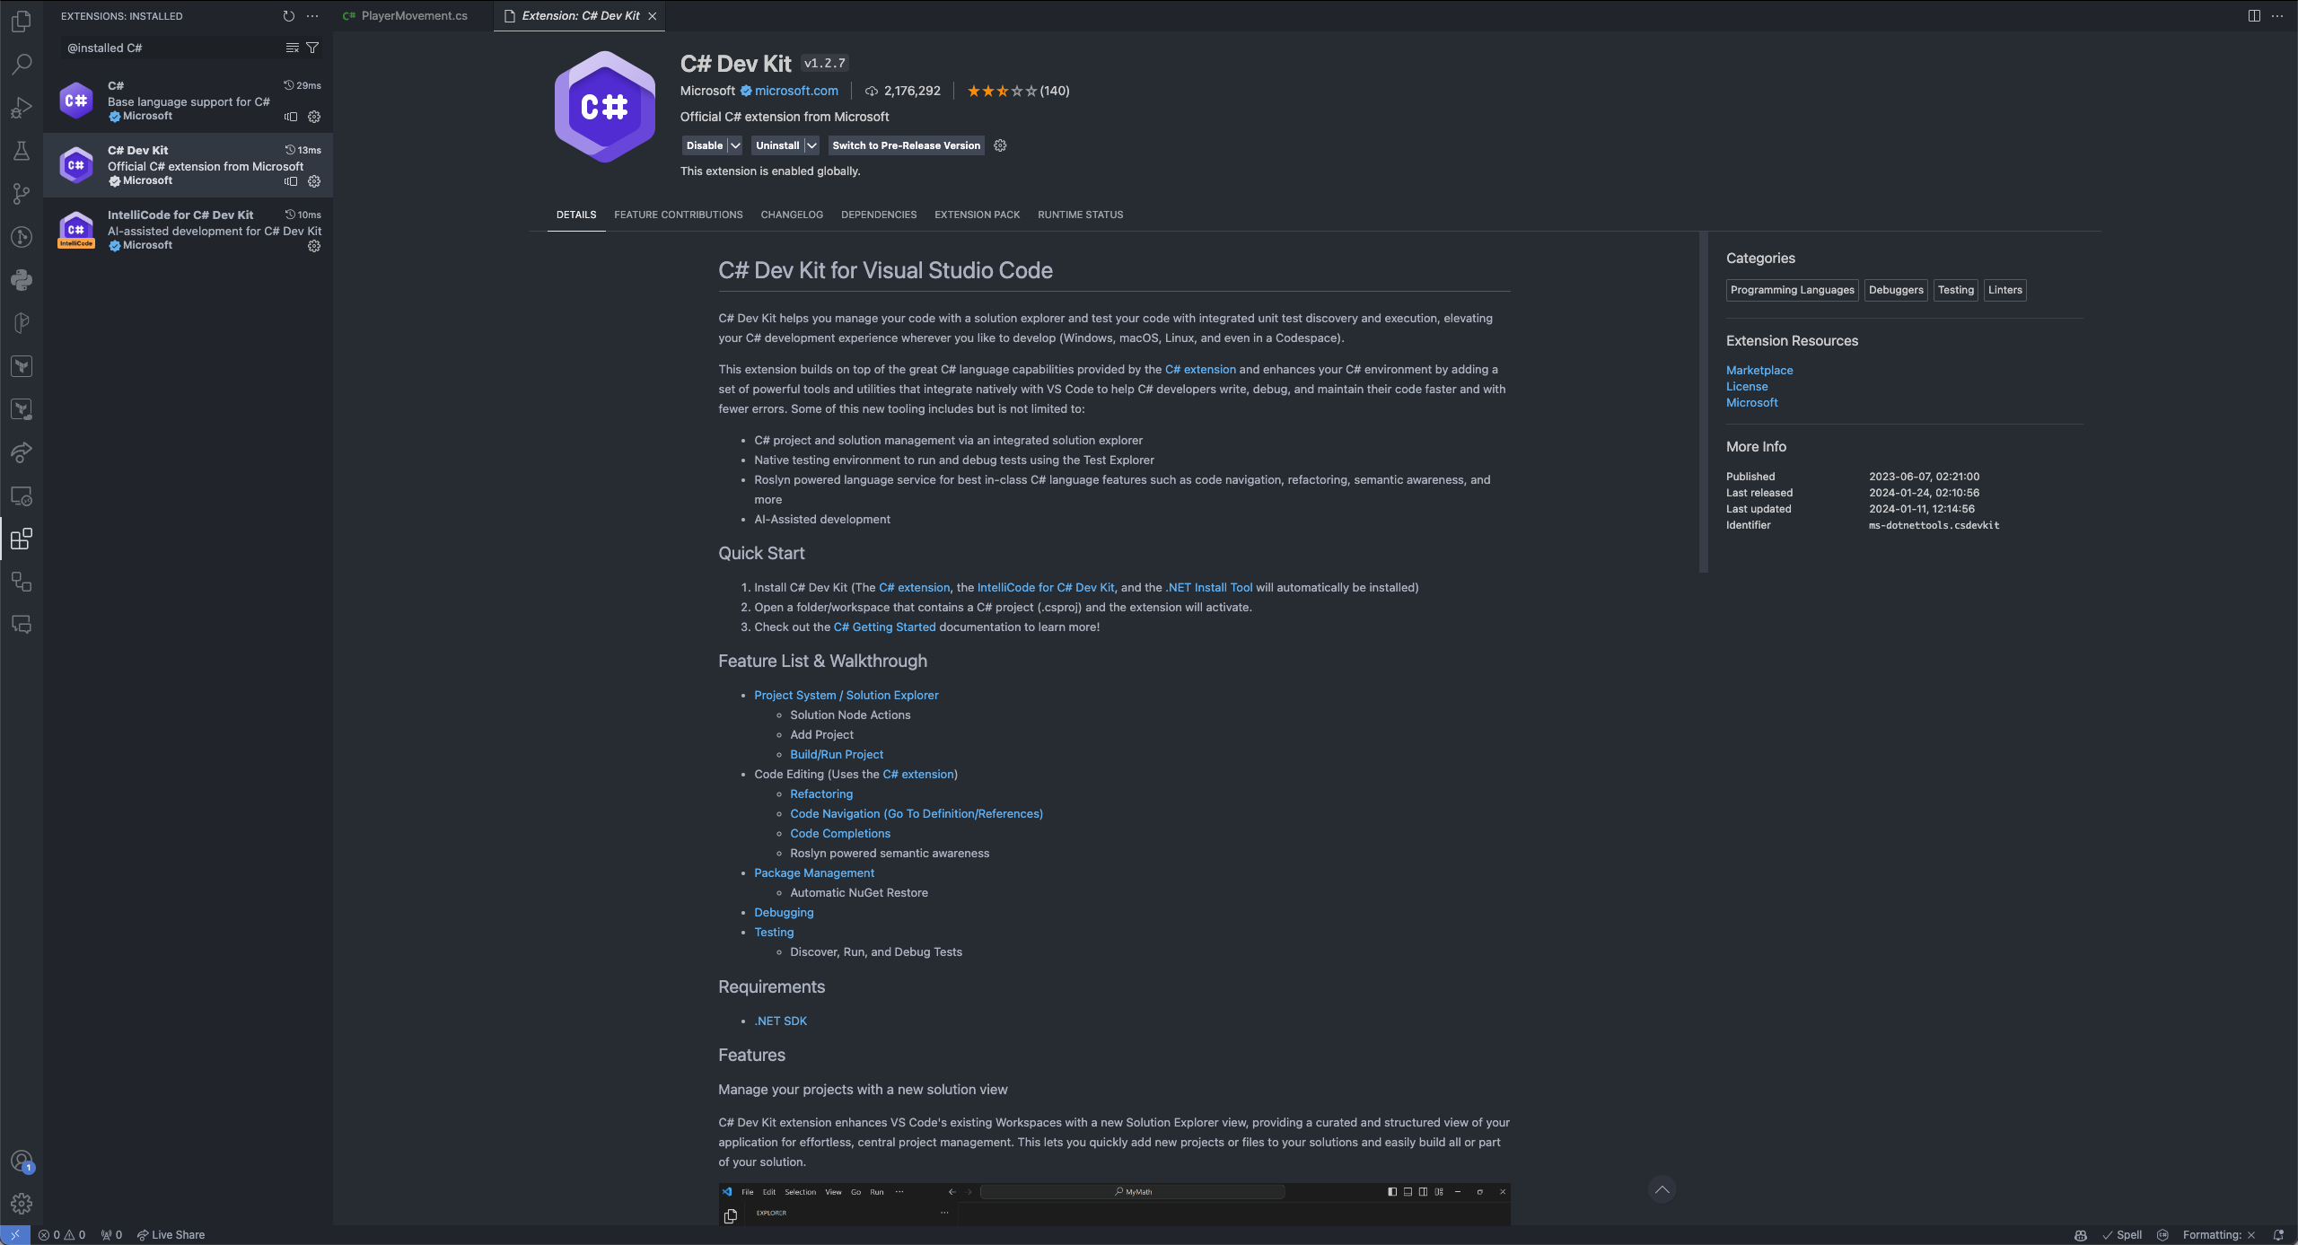
Task: Switch to the Changelog tab
Action: (x=791, y=215)
